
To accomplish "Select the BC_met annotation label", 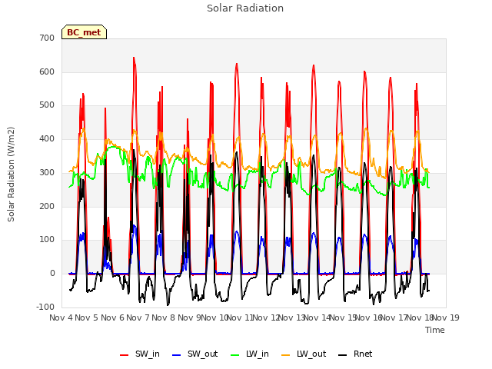I will click(84, 32).
